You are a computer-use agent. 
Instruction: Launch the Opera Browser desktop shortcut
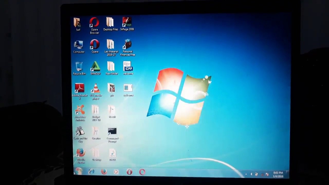[x=94, y=26]
